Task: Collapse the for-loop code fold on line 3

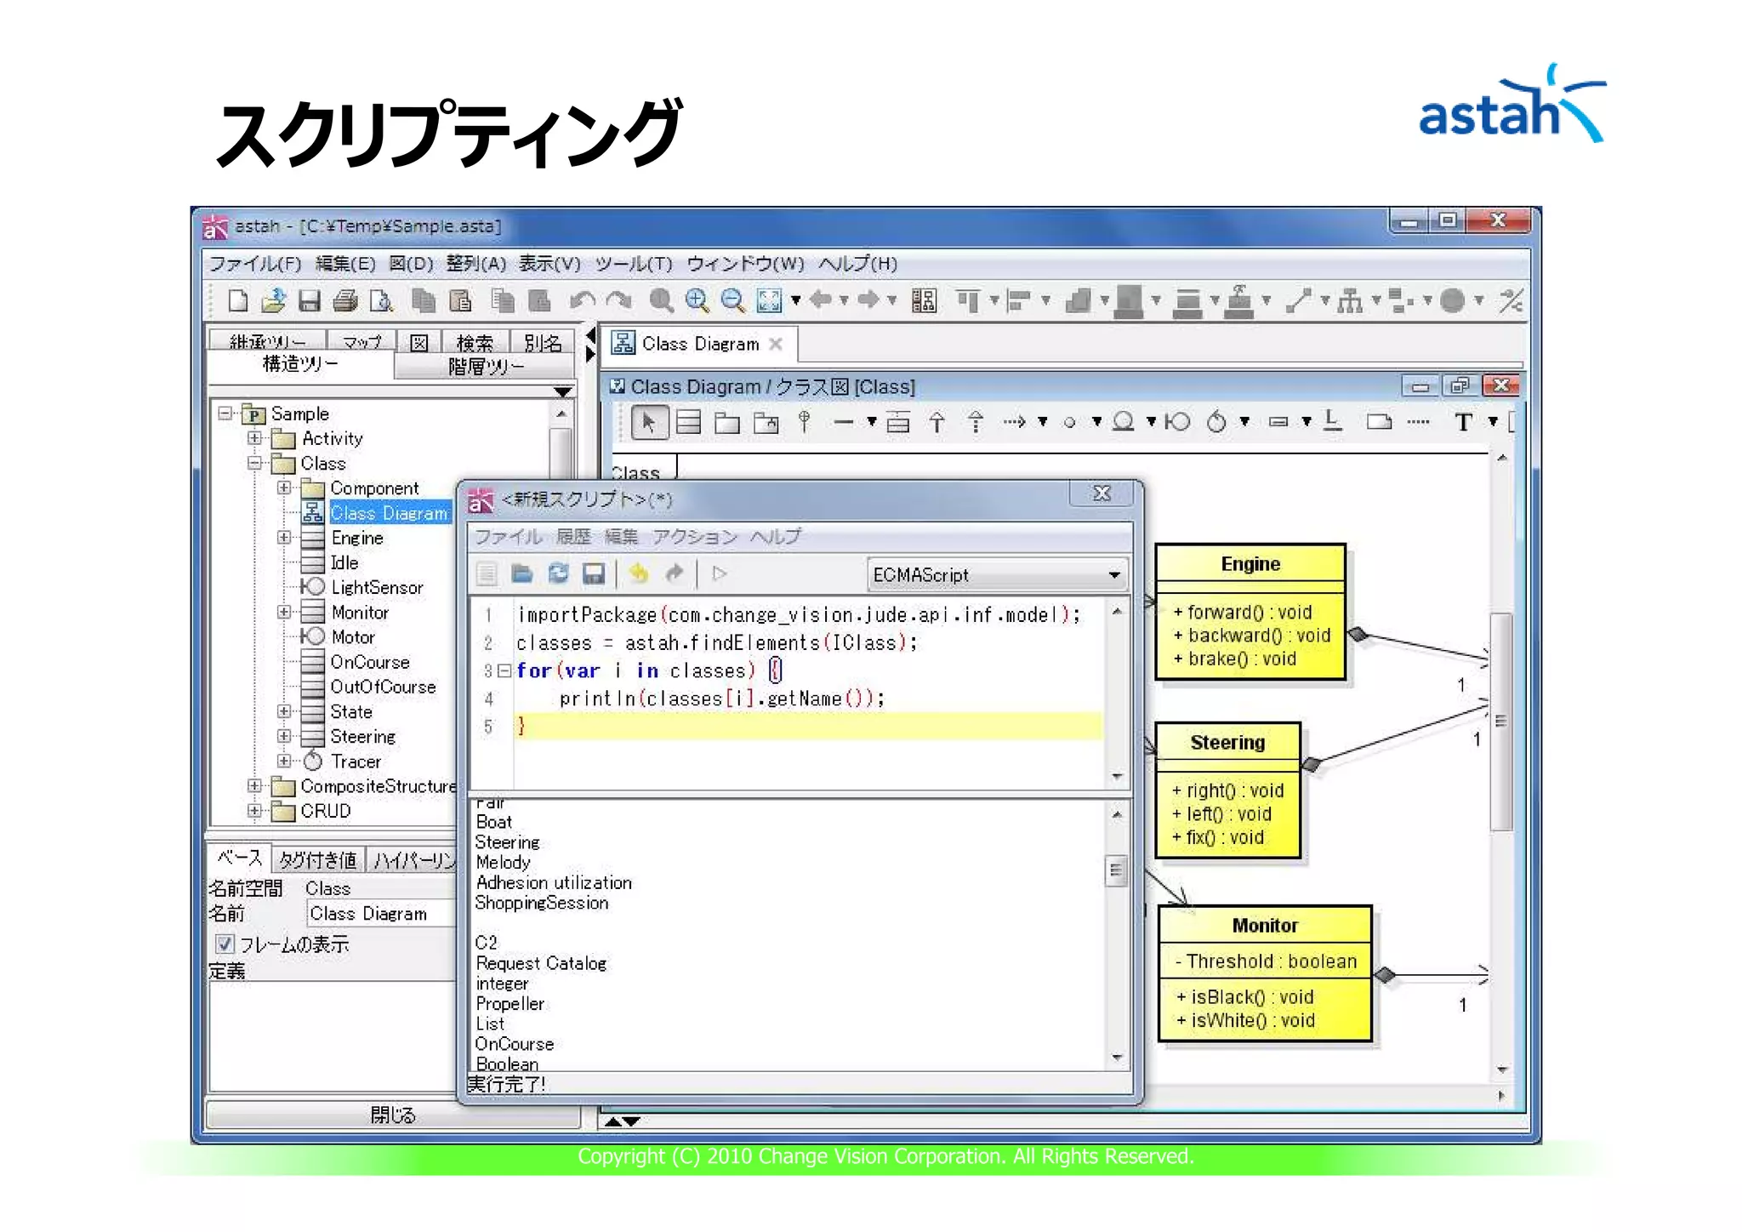Action: pyautogui.click(x=504, y=671)
